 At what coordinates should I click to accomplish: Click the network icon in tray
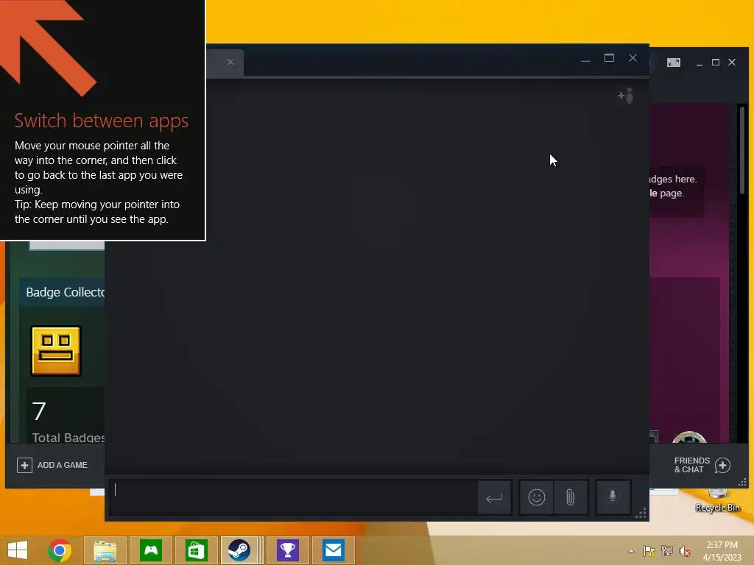tap(667, 551)
